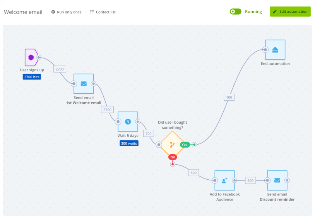This screenshot has width=315, height=219.
Task: Click the No branch label
Action: pyautogui.click(x=173, y=157)
